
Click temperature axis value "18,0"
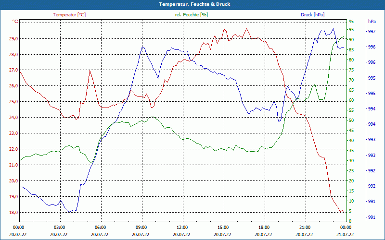[14, 213]
